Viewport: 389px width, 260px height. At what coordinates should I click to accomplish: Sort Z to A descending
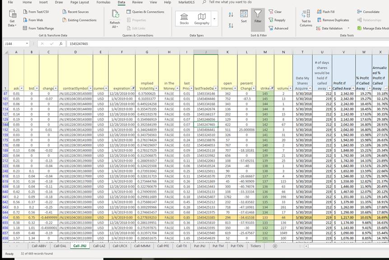click(231, 25)
